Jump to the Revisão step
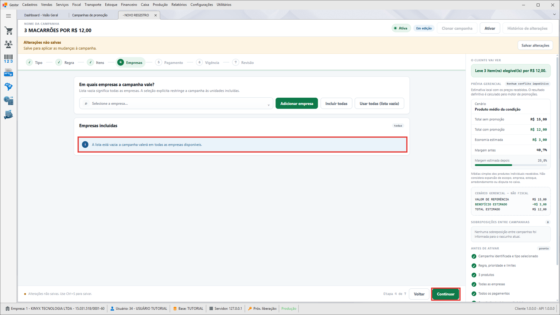 click(243, 63)
